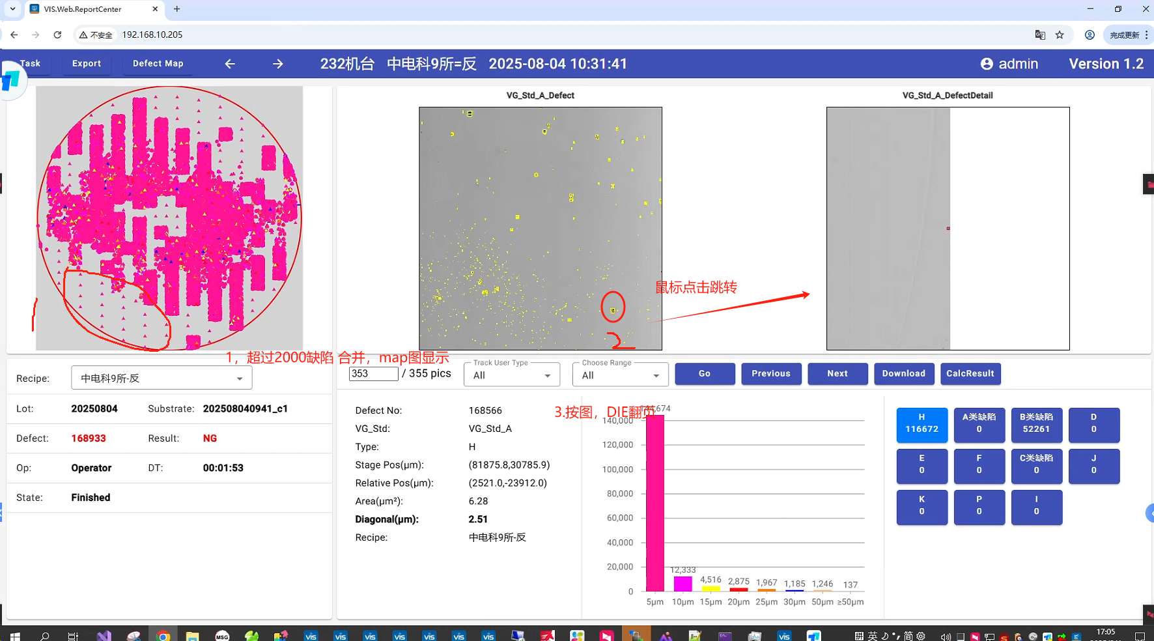Open the Export menu
Image resolution: width=1154 pixels, height=641 pixels.
tap(87, 64)
